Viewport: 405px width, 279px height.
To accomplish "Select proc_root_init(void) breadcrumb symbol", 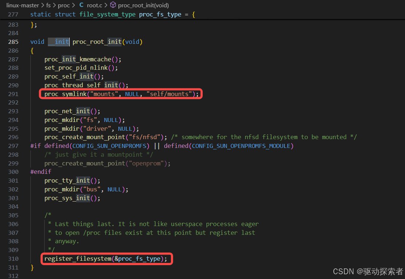I will (x=144, y=5).
